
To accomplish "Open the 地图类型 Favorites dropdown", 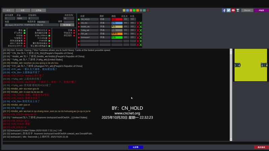I will 43,22.
